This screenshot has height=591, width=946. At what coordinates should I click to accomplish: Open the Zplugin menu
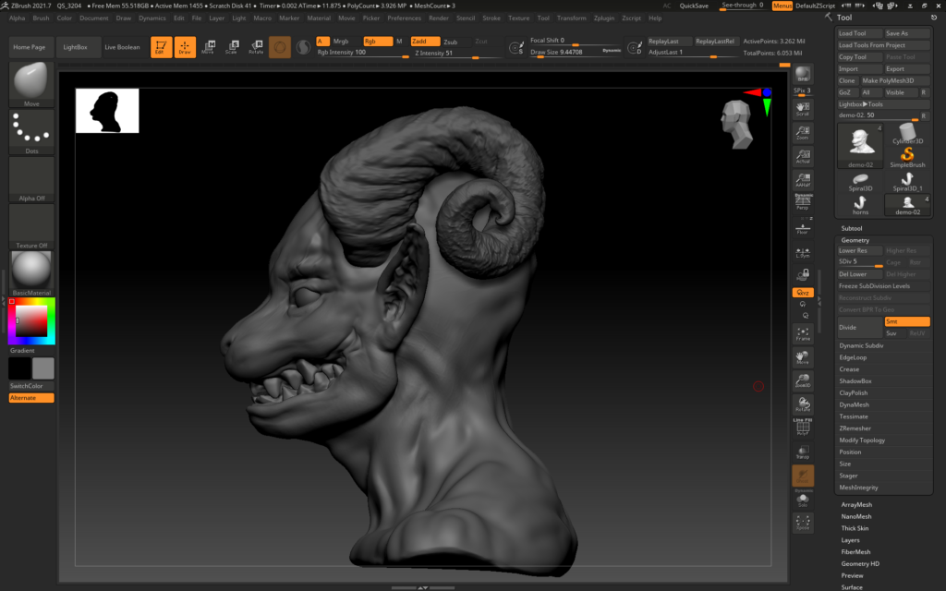(604, 18)
